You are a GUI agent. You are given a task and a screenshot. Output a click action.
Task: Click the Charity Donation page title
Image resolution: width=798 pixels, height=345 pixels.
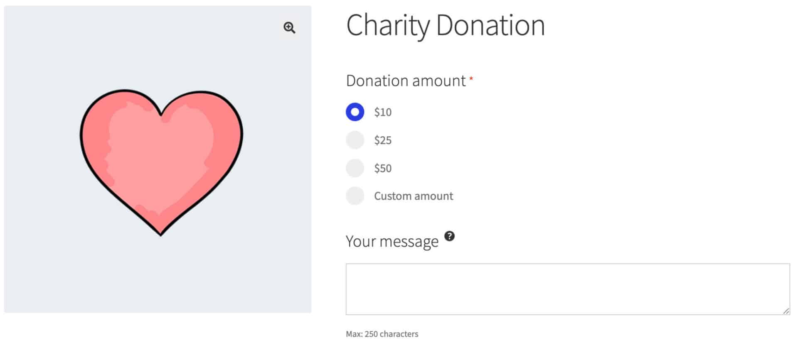pos(445,25)
